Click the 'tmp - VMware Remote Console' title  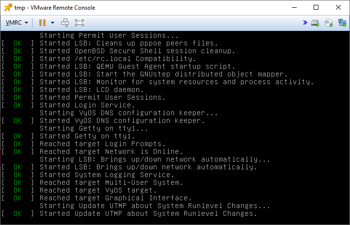[x=55, y=7]
